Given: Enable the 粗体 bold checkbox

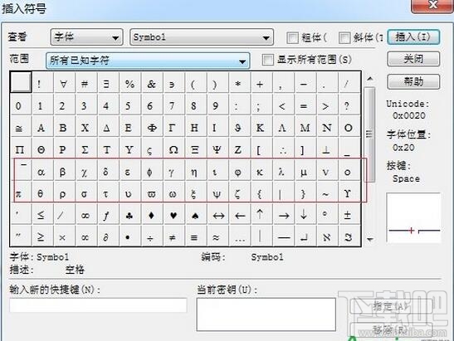Looking at the screenshot, I should 292,37.
